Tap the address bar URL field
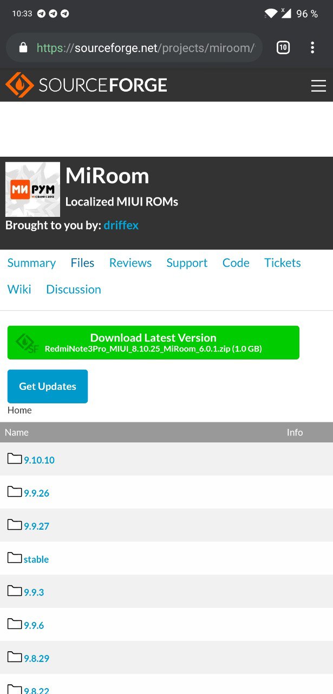The height and width of the screenshot is (694, 333). pos(134,48)
